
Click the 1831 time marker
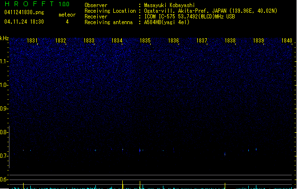[x=32, y=40]
